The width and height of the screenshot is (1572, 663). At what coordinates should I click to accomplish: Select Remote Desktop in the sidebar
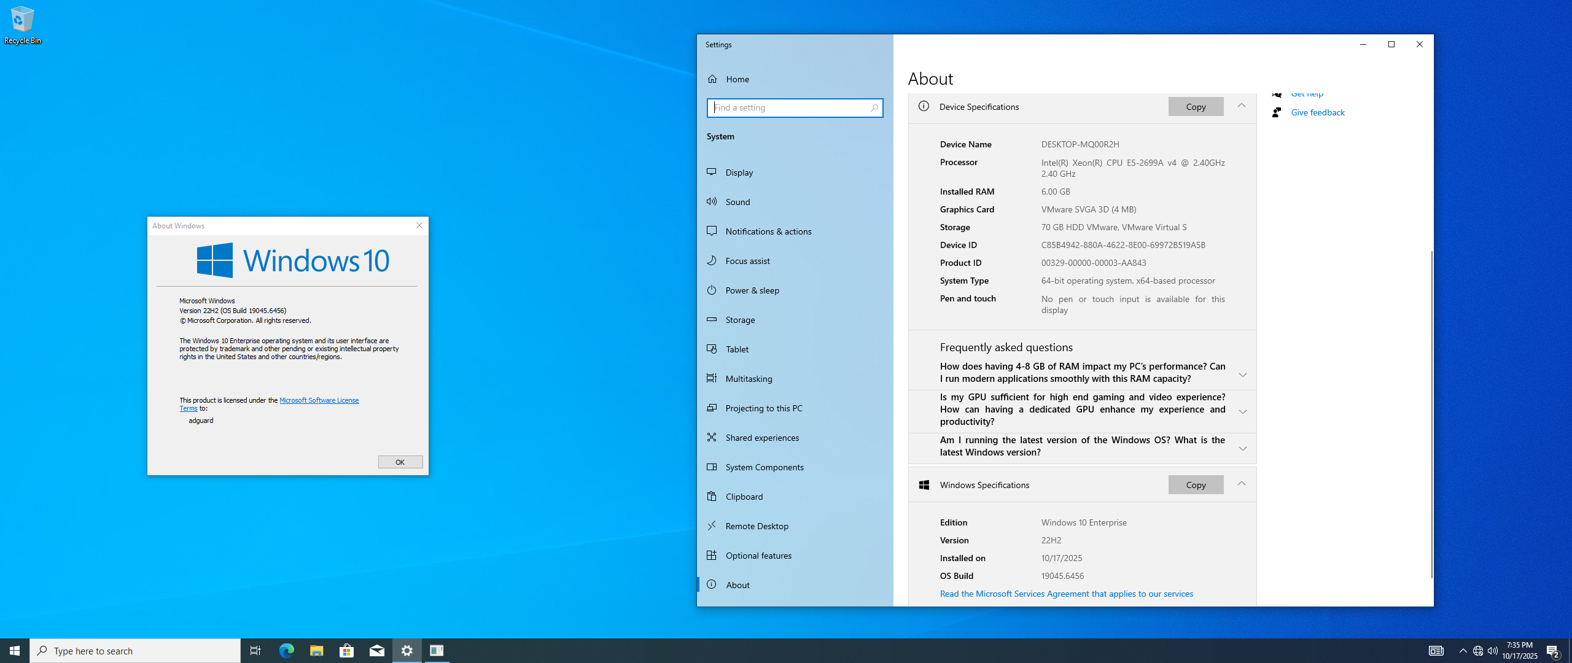pyautogui.click(x=757, y=526)
